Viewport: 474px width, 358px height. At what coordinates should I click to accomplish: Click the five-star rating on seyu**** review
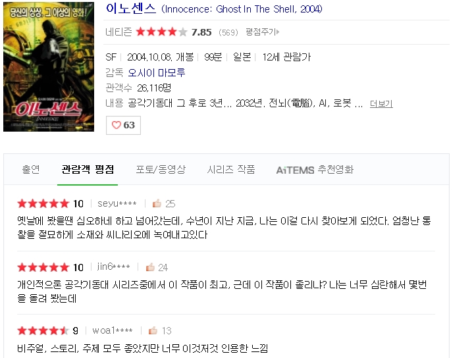tap(43, 203)
